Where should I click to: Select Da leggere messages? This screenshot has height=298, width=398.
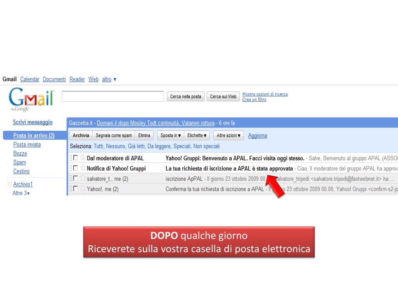tap(159, 146)
